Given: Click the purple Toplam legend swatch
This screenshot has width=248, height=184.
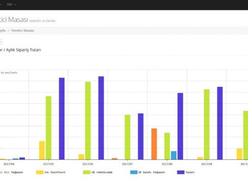Looking at the screenshot, I should 181,172.
